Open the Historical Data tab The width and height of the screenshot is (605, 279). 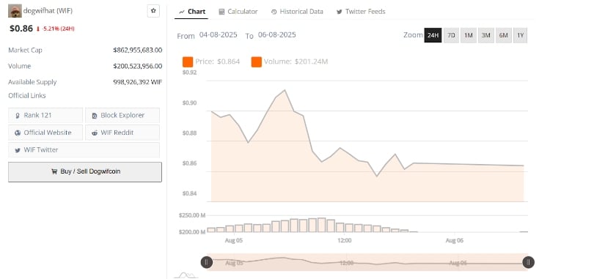click(x=297, y=12)
